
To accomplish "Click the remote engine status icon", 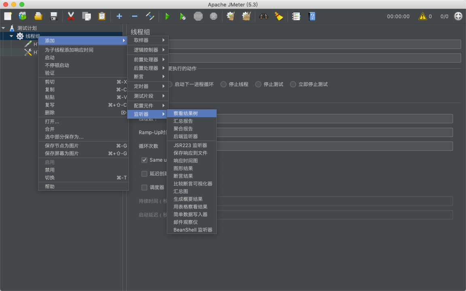I will pyautogui.click(x=458, y=16).
